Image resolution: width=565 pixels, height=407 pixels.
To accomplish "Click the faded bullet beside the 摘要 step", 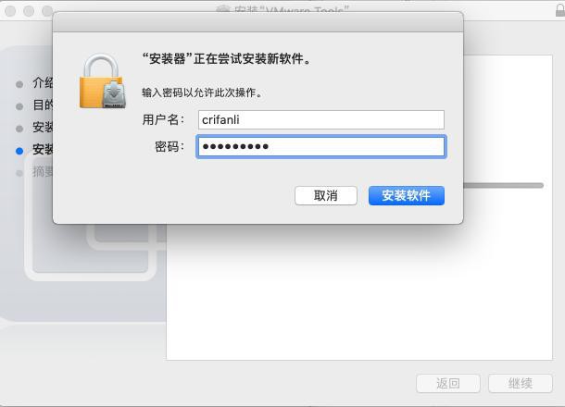I will pyautogui.click(x=19, y=173).
